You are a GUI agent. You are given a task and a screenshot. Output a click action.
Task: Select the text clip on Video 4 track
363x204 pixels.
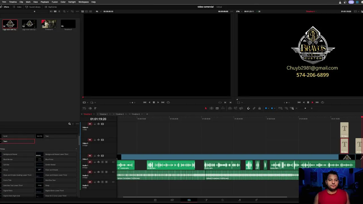344,130
